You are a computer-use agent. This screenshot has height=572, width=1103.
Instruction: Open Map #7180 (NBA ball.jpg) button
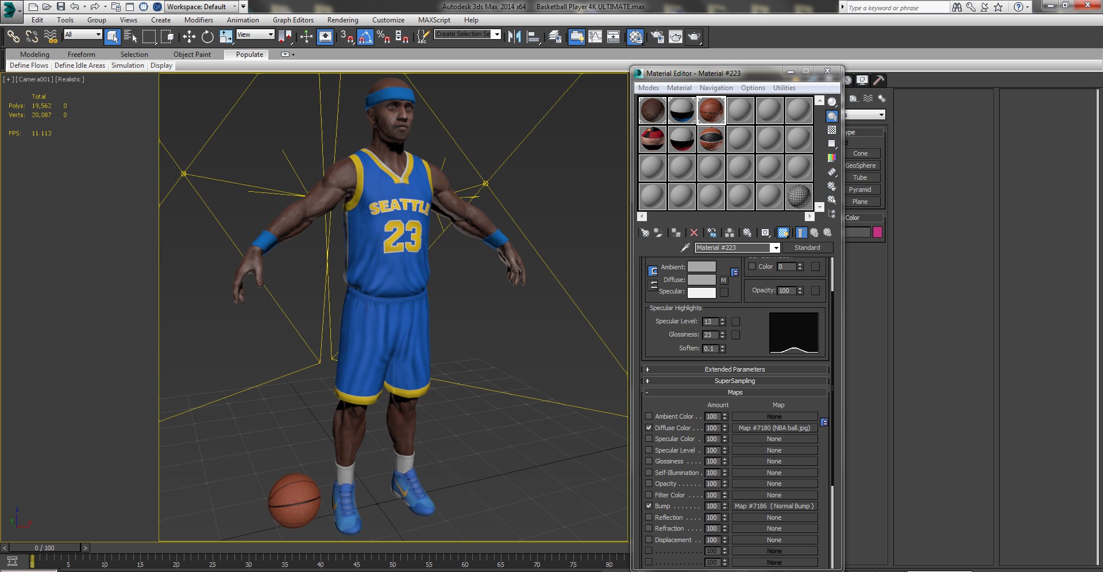coord(774,428)
